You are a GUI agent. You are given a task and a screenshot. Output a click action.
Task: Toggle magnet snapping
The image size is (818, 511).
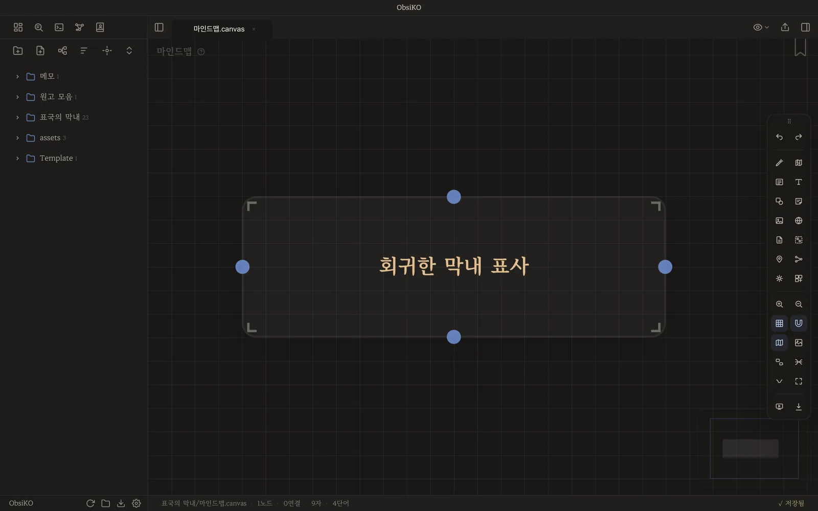[799, 323]
